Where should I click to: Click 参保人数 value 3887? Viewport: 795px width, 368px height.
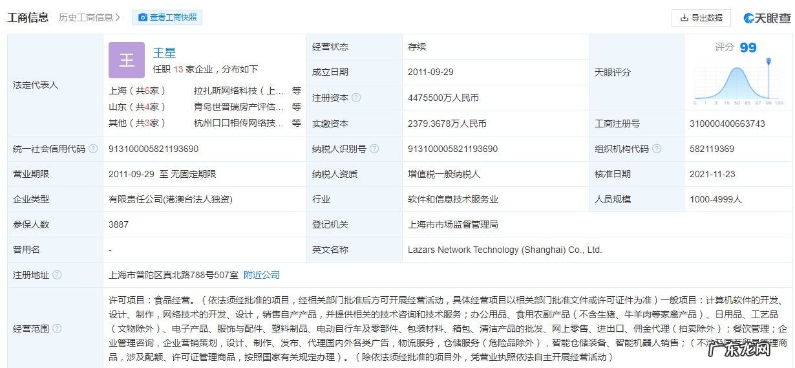click(118, 224)
